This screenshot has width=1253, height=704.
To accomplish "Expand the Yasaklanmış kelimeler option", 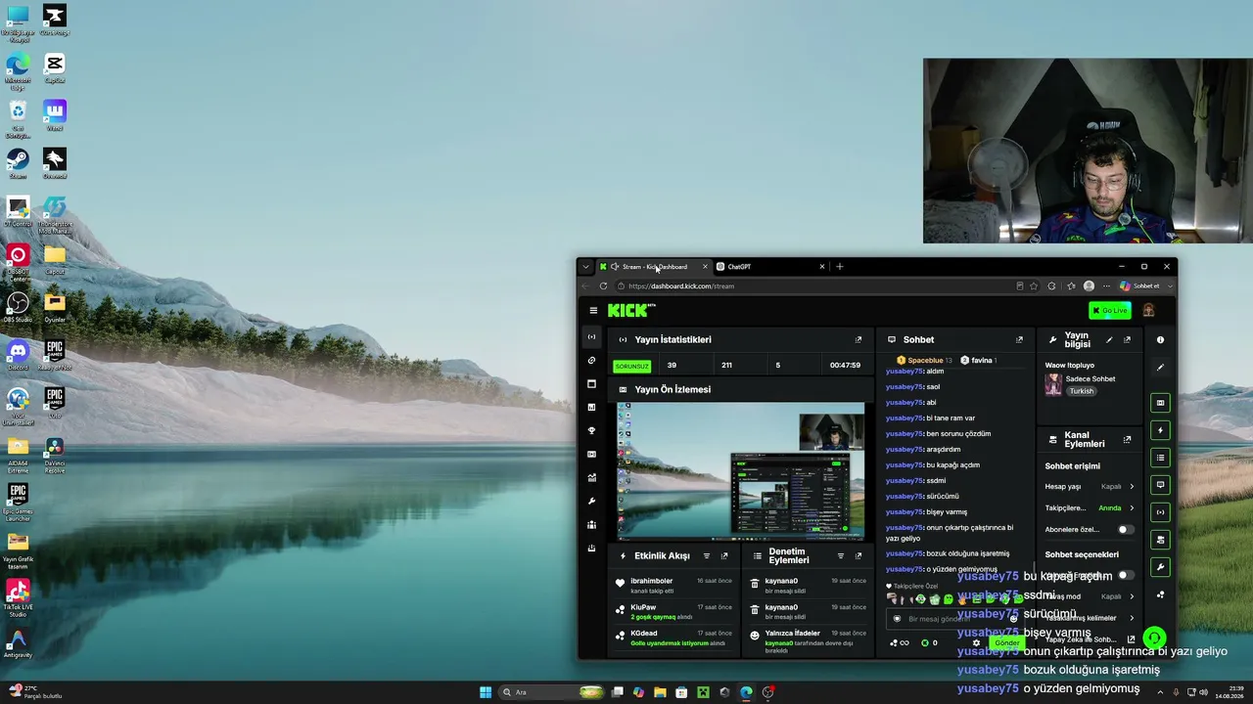I will (1089, 618).
